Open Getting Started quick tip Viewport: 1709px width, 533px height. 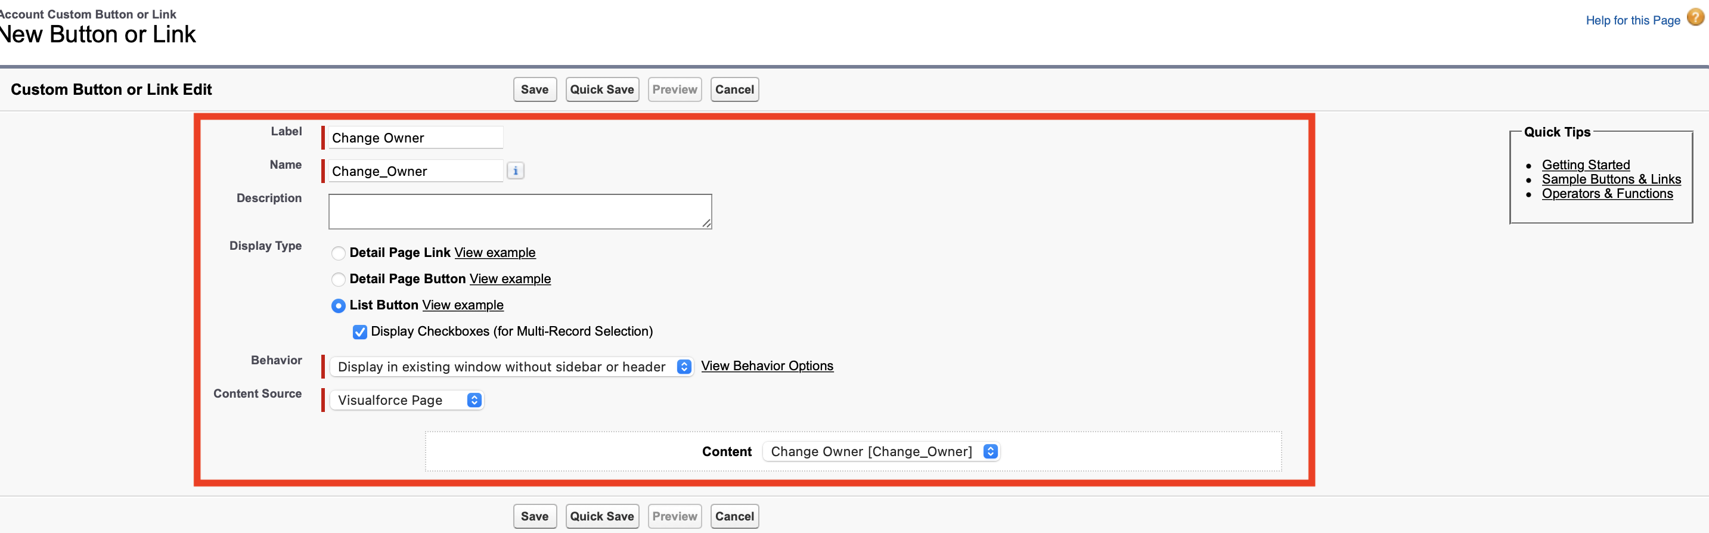[x=1585, y=165]
